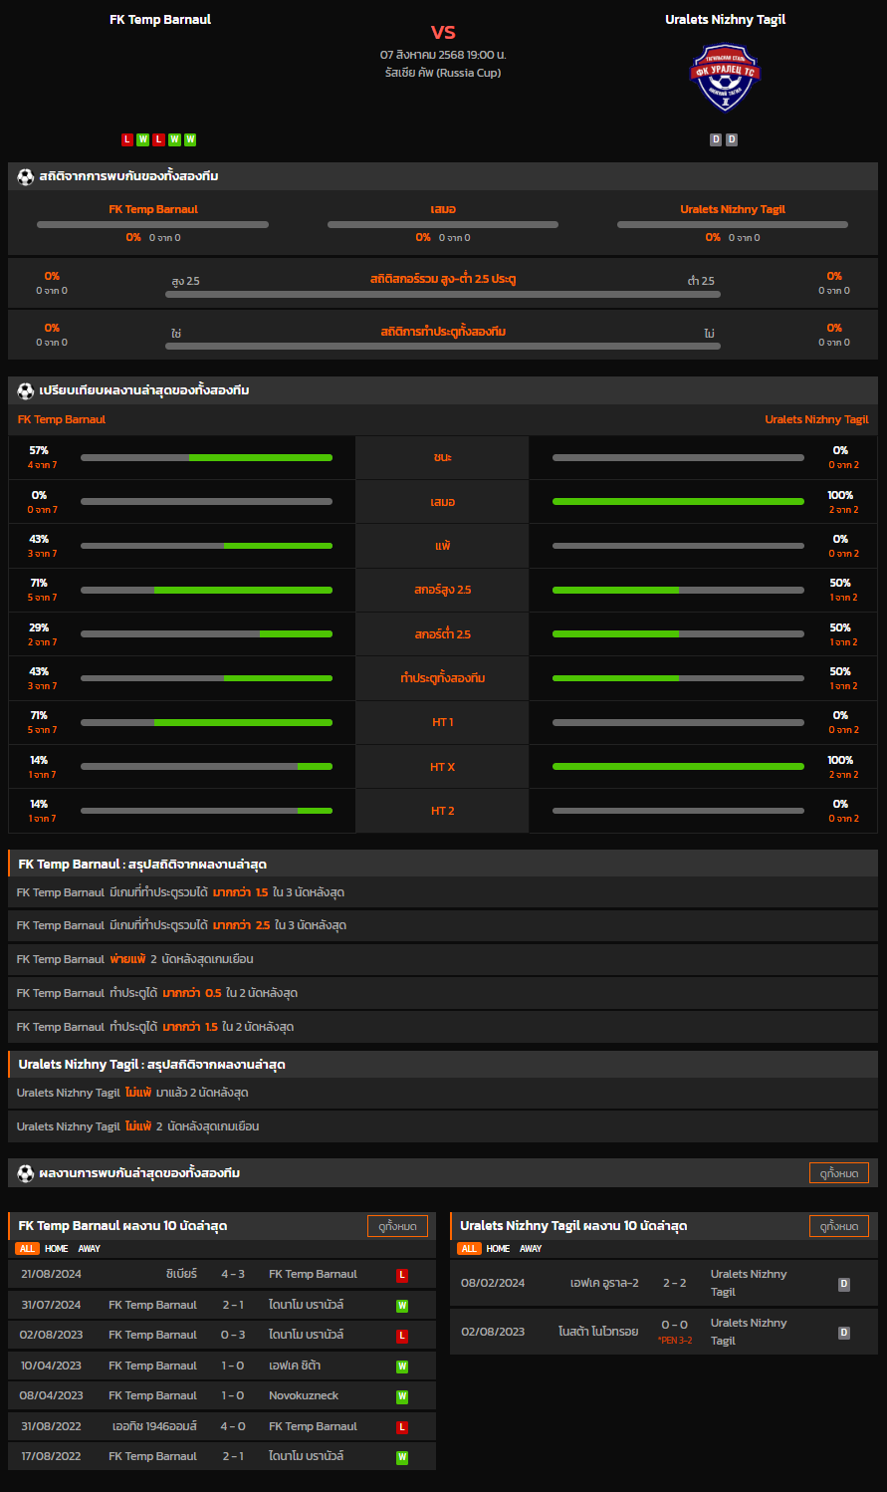Click the D badge for Uralets 02/08/2023 match
The image size is (887, 1492).
(844, 1333)
